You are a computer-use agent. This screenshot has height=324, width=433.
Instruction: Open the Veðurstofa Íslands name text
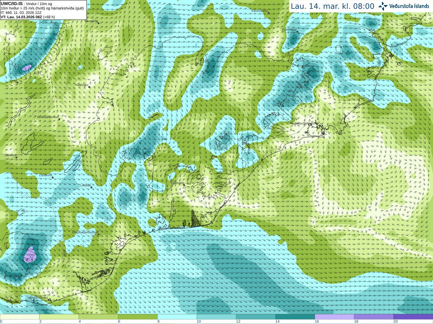click(x=409, y=6)
